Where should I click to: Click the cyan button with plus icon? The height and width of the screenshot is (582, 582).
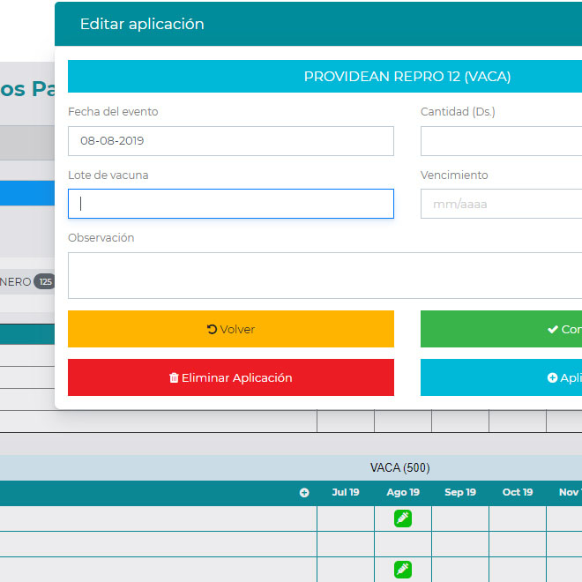coord(501,377)
